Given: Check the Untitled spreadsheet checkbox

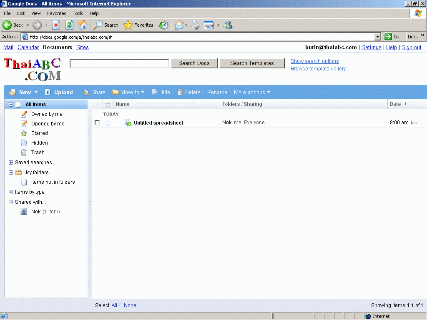Looking at the screenshot, I should tap(97, 122).
